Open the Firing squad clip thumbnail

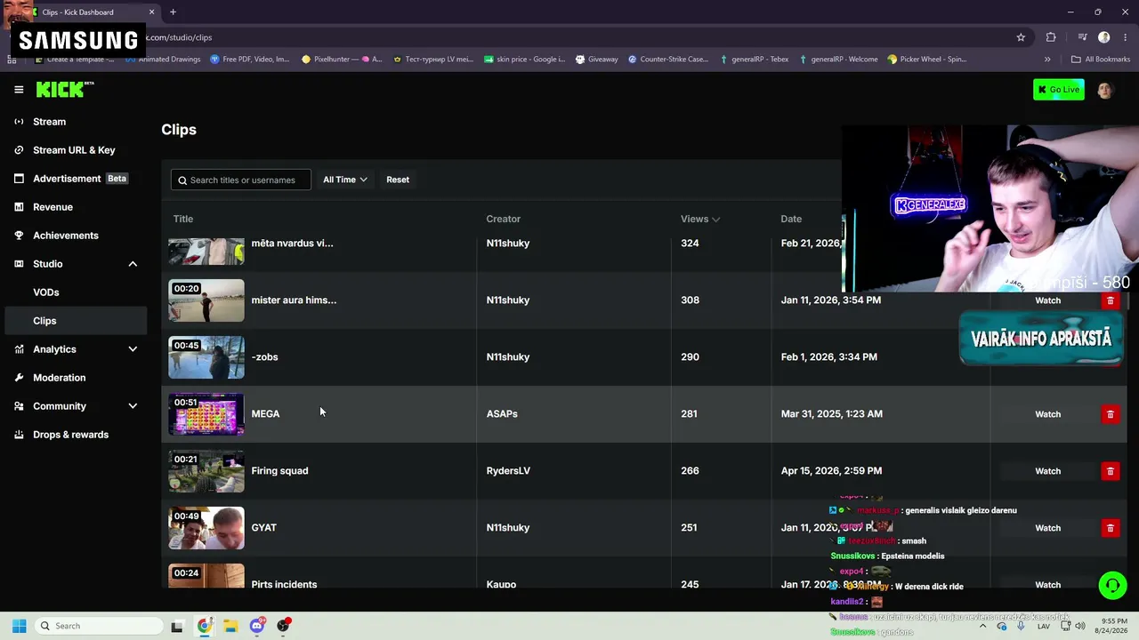(x=206, y=471)
